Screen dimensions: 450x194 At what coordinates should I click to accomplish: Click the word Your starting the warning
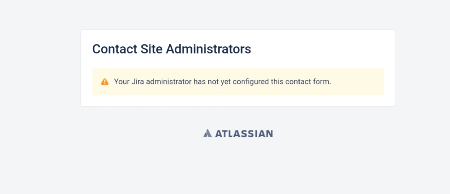(121, 81)
